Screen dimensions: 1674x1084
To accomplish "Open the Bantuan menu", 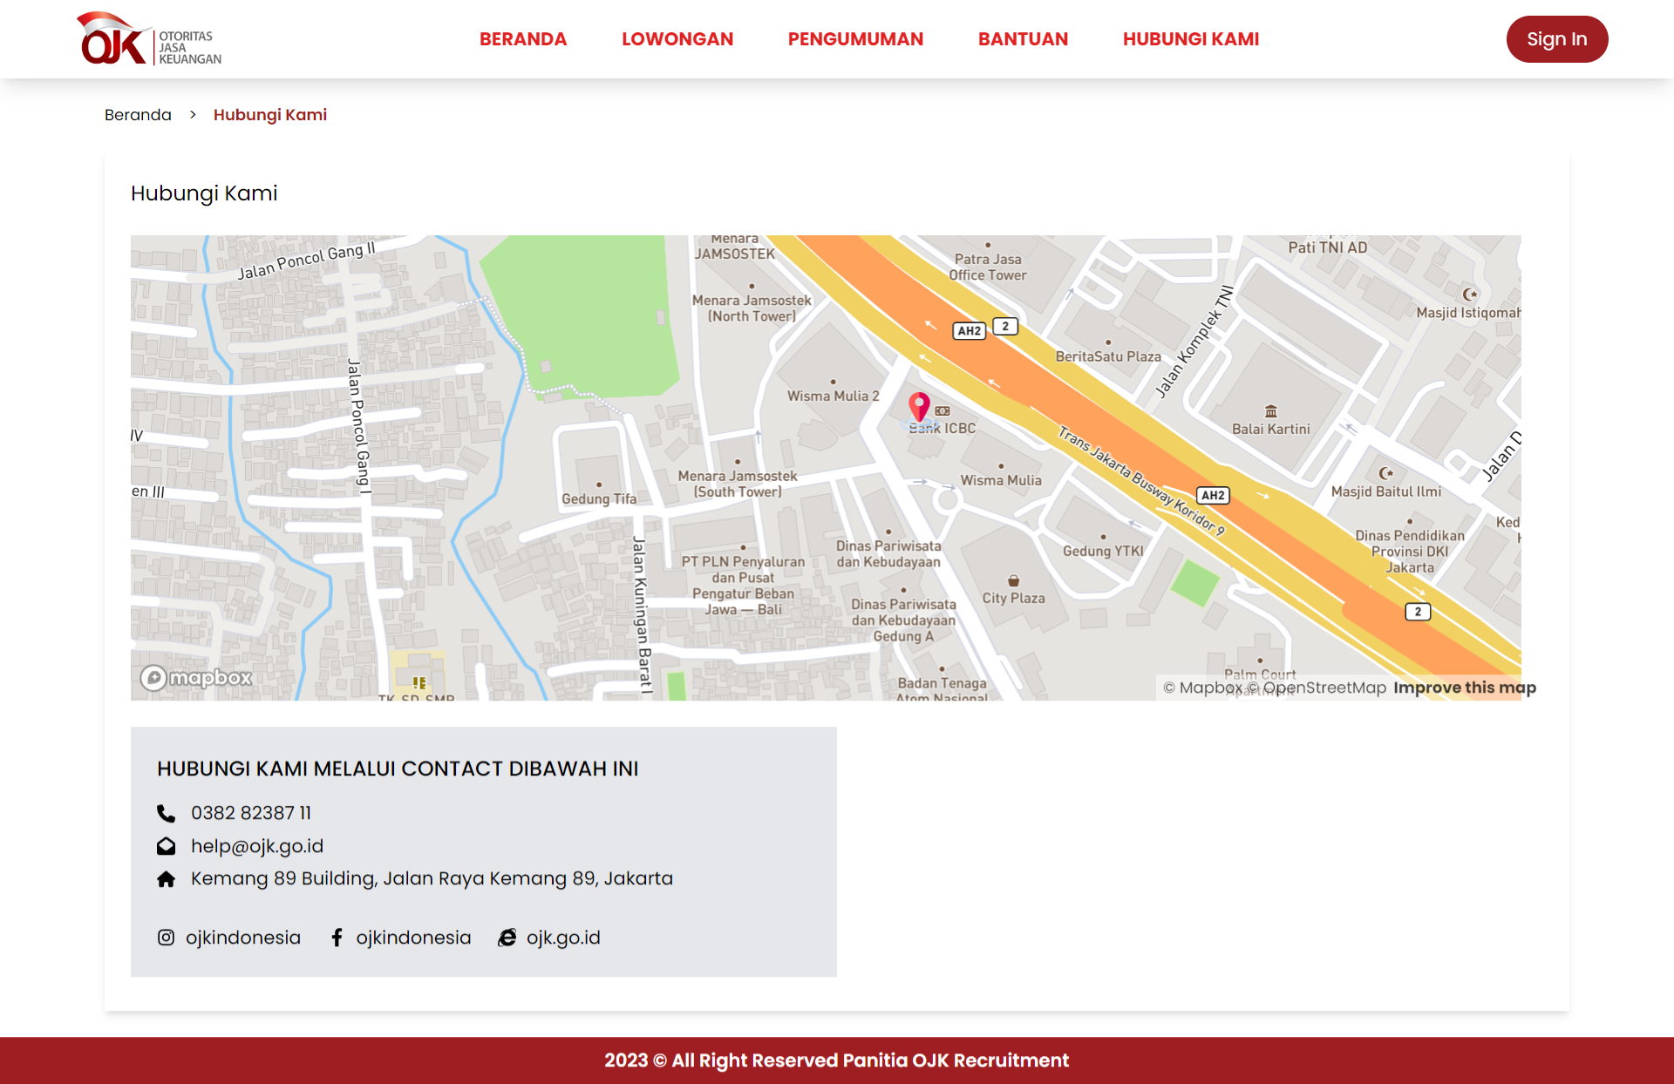I will pyautogui.click(x=1023, y=39).
